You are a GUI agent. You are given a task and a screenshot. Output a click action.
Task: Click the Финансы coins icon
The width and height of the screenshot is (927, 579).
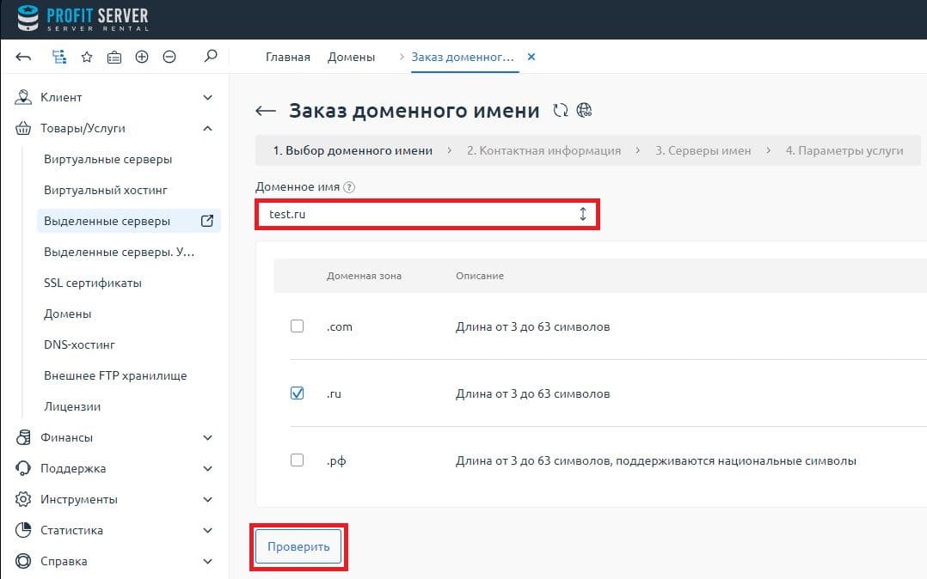pyautogui.click(x=23, y=438)
